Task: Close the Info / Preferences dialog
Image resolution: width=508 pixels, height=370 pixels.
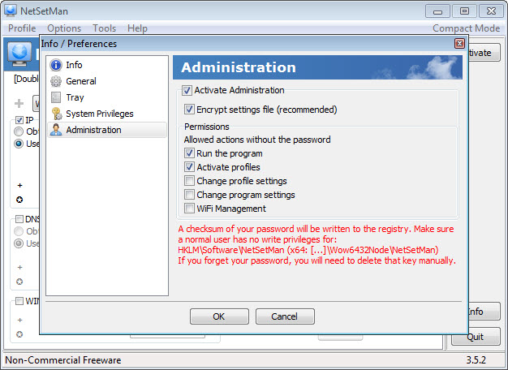Action: (459, 44)
